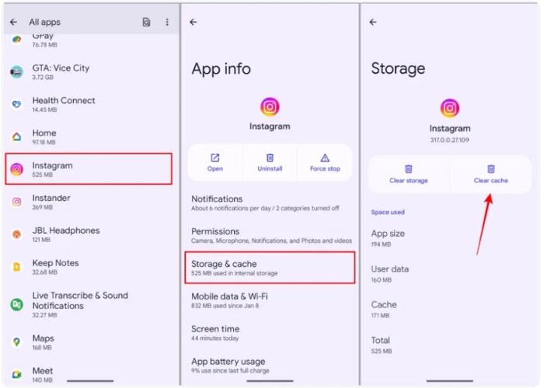Tap the Health Connect app icon
The width and height of the screenshot is (544, 388).
(x=16, y=105)
